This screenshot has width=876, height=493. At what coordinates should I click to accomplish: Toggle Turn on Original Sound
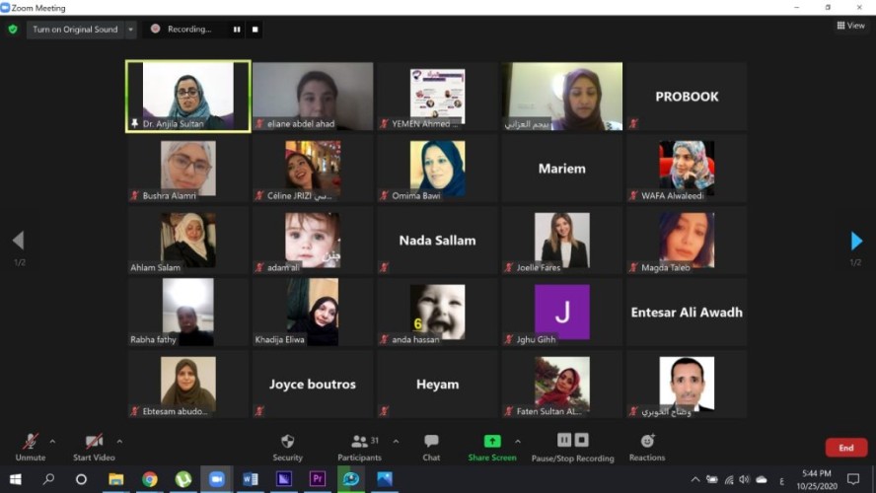(x=75, y=30)
